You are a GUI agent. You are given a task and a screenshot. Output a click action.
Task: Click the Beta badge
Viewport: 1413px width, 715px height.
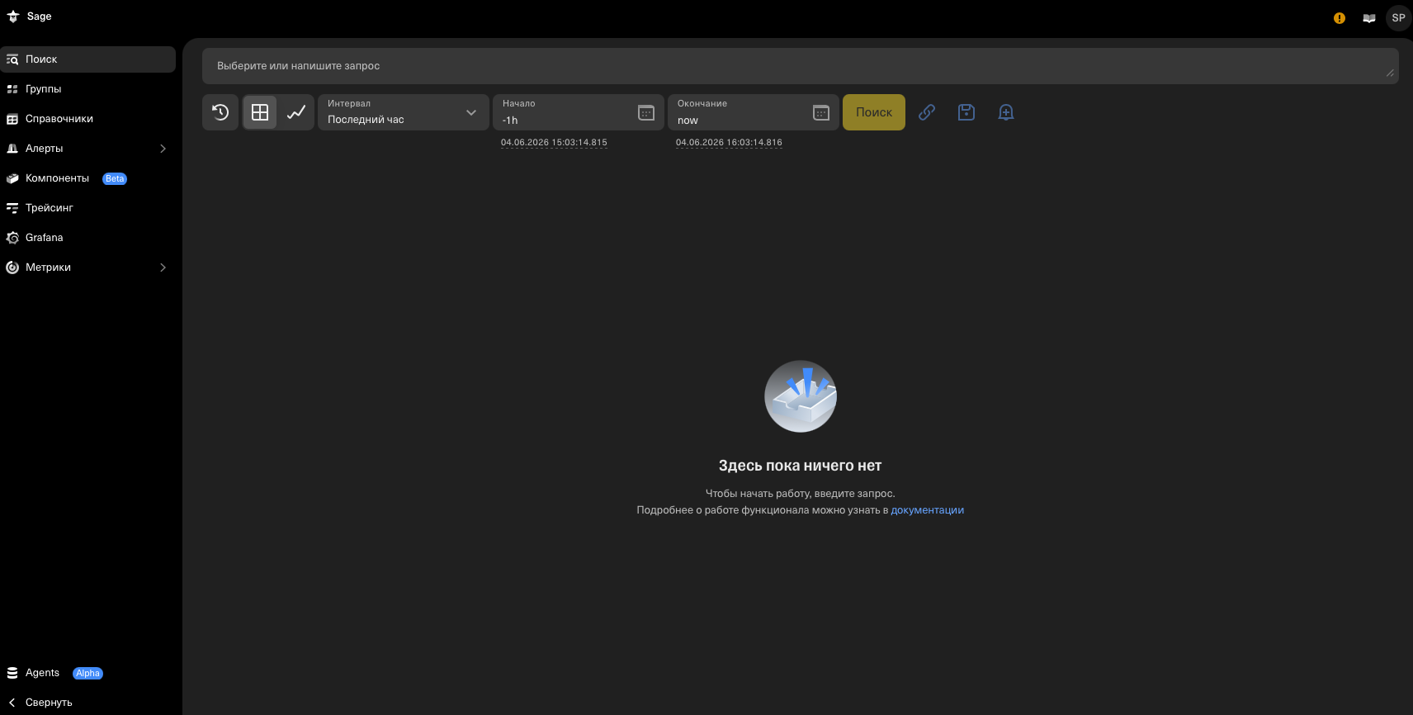click(115, 178)
